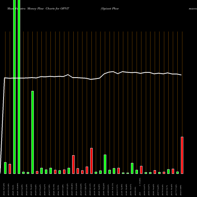Image resolution: width=197 pixels, height=197 pixels.
Task: Click the second-tallest red money flow bar
Action: [x=91, y=161]
